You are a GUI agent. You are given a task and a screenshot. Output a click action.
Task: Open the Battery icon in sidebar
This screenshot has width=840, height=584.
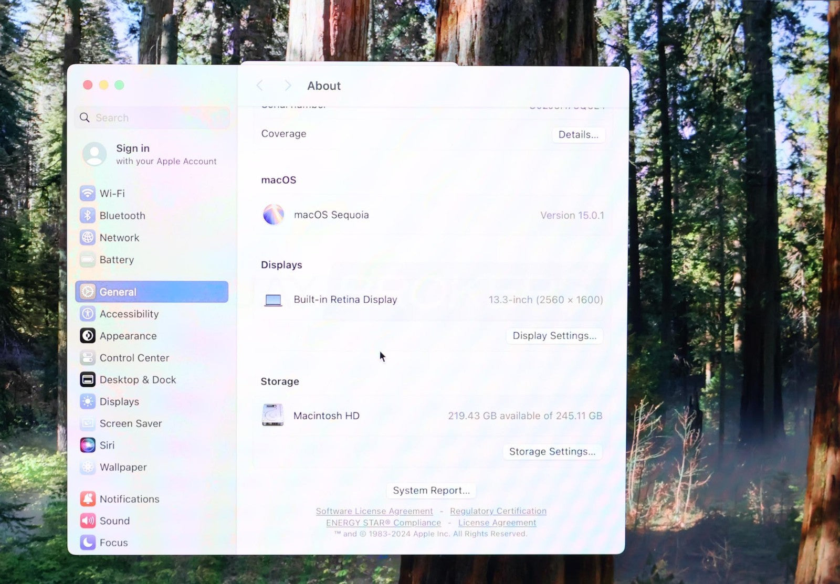coord(88,260)
